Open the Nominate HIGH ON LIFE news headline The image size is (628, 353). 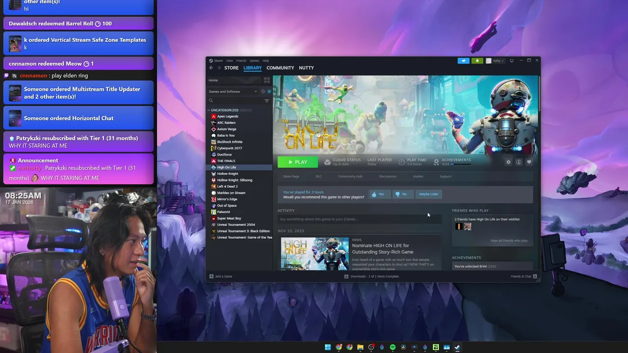[383, 249]
